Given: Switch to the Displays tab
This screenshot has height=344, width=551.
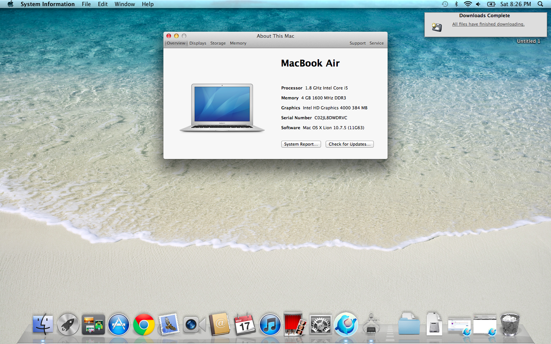Looking at the screenshot, I should [x=198, y=43].
